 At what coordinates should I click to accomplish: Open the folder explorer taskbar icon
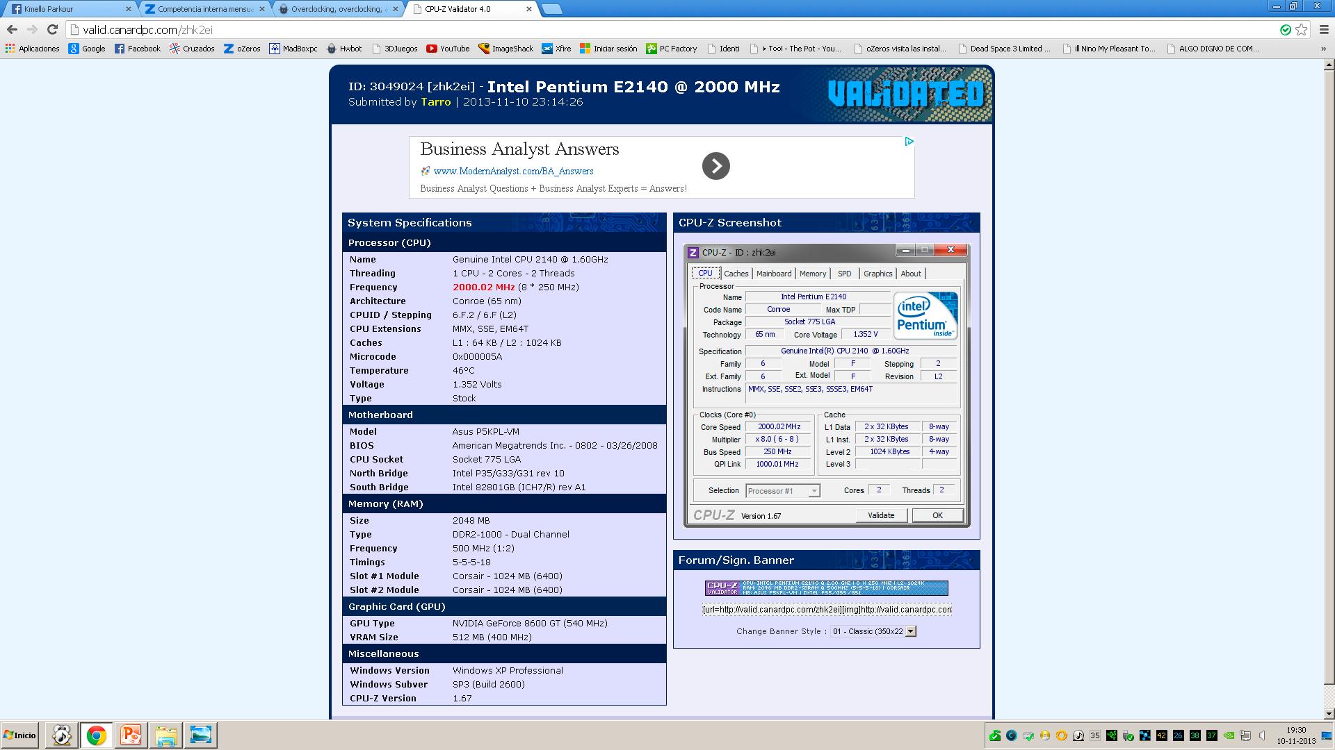coord(165,735)
